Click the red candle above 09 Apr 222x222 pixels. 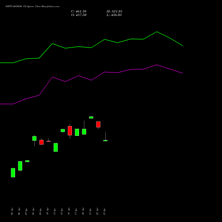pyautogui.click(x=41, y=142)
